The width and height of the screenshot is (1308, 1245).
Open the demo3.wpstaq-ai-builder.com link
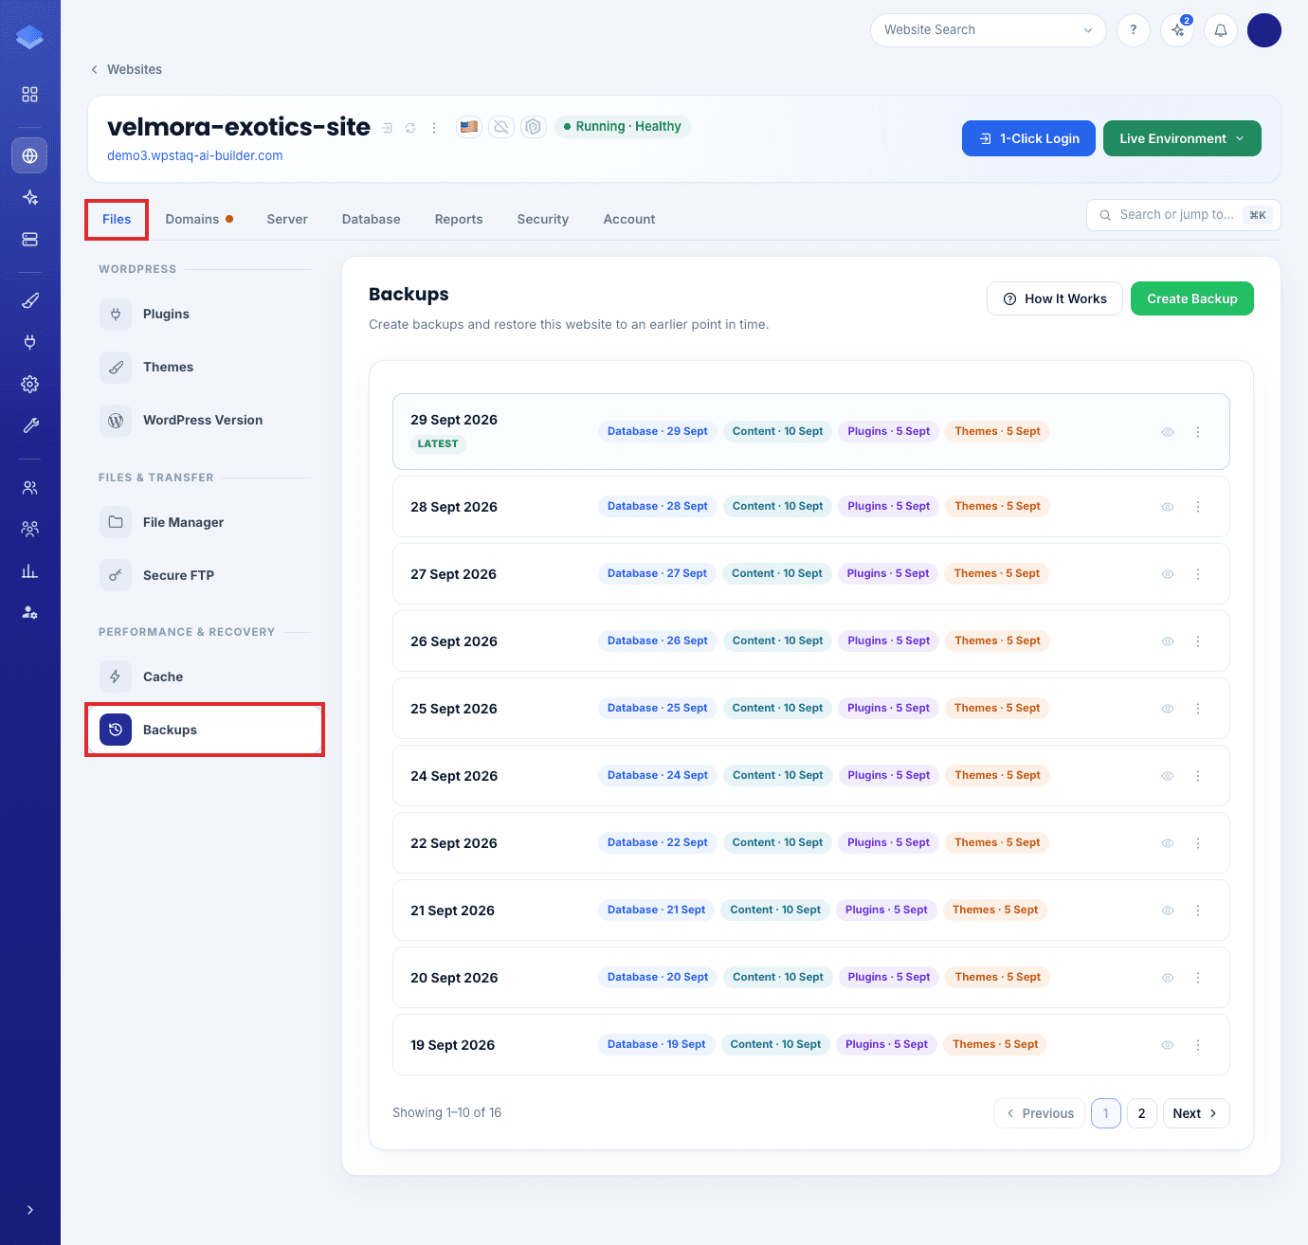coord(195,155)
